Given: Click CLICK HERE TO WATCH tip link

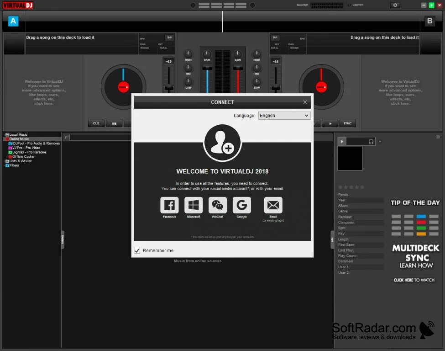Looking at the screenshot, I should 414,280.
